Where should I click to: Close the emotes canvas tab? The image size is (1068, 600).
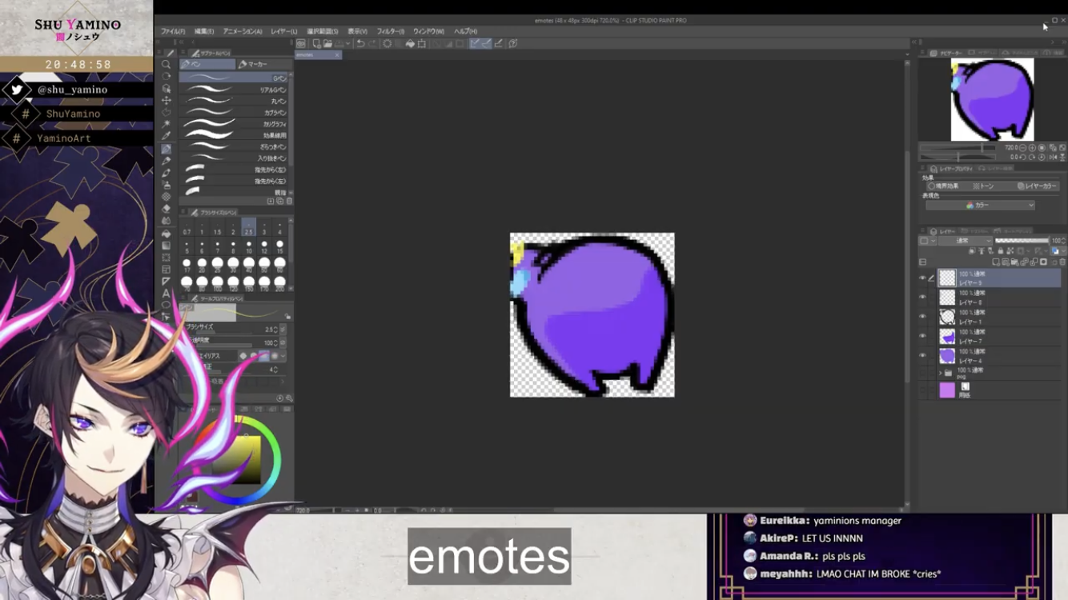[x=338, y=55]
